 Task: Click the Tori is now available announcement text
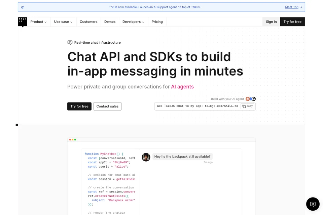tap(155, 7)
